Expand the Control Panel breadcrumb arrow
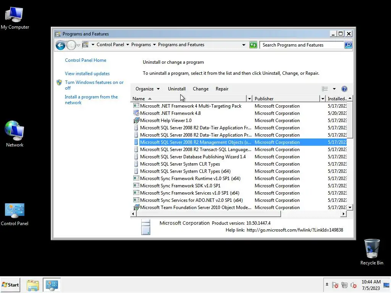The image size is (391, 293). pyautogui.click(x=128, y=45)
